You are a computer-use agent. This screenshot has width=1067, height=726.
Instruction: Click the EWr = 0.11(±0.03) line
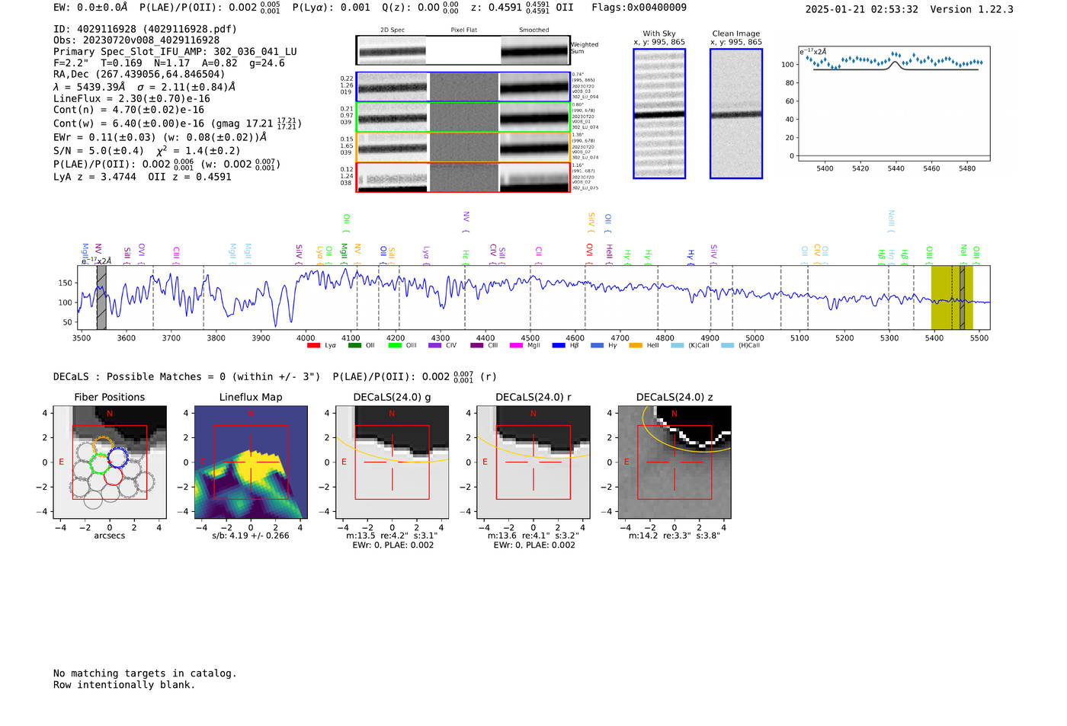coord(160,137)
